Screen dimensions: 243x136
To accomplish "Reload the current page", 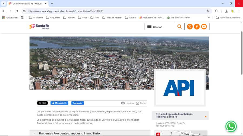I will click(16, 11).
